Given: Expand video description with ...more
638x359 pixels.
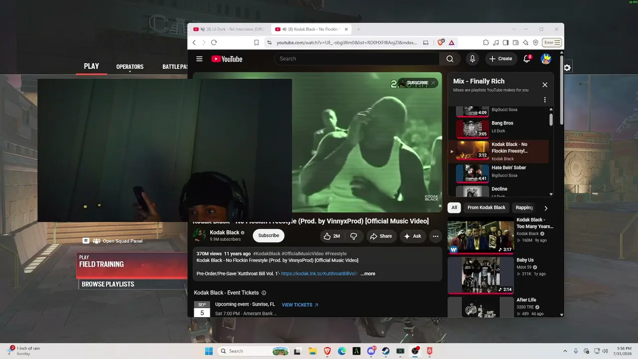Looking at the screenshot, I should pyautogui.click(x=368, y=274).
